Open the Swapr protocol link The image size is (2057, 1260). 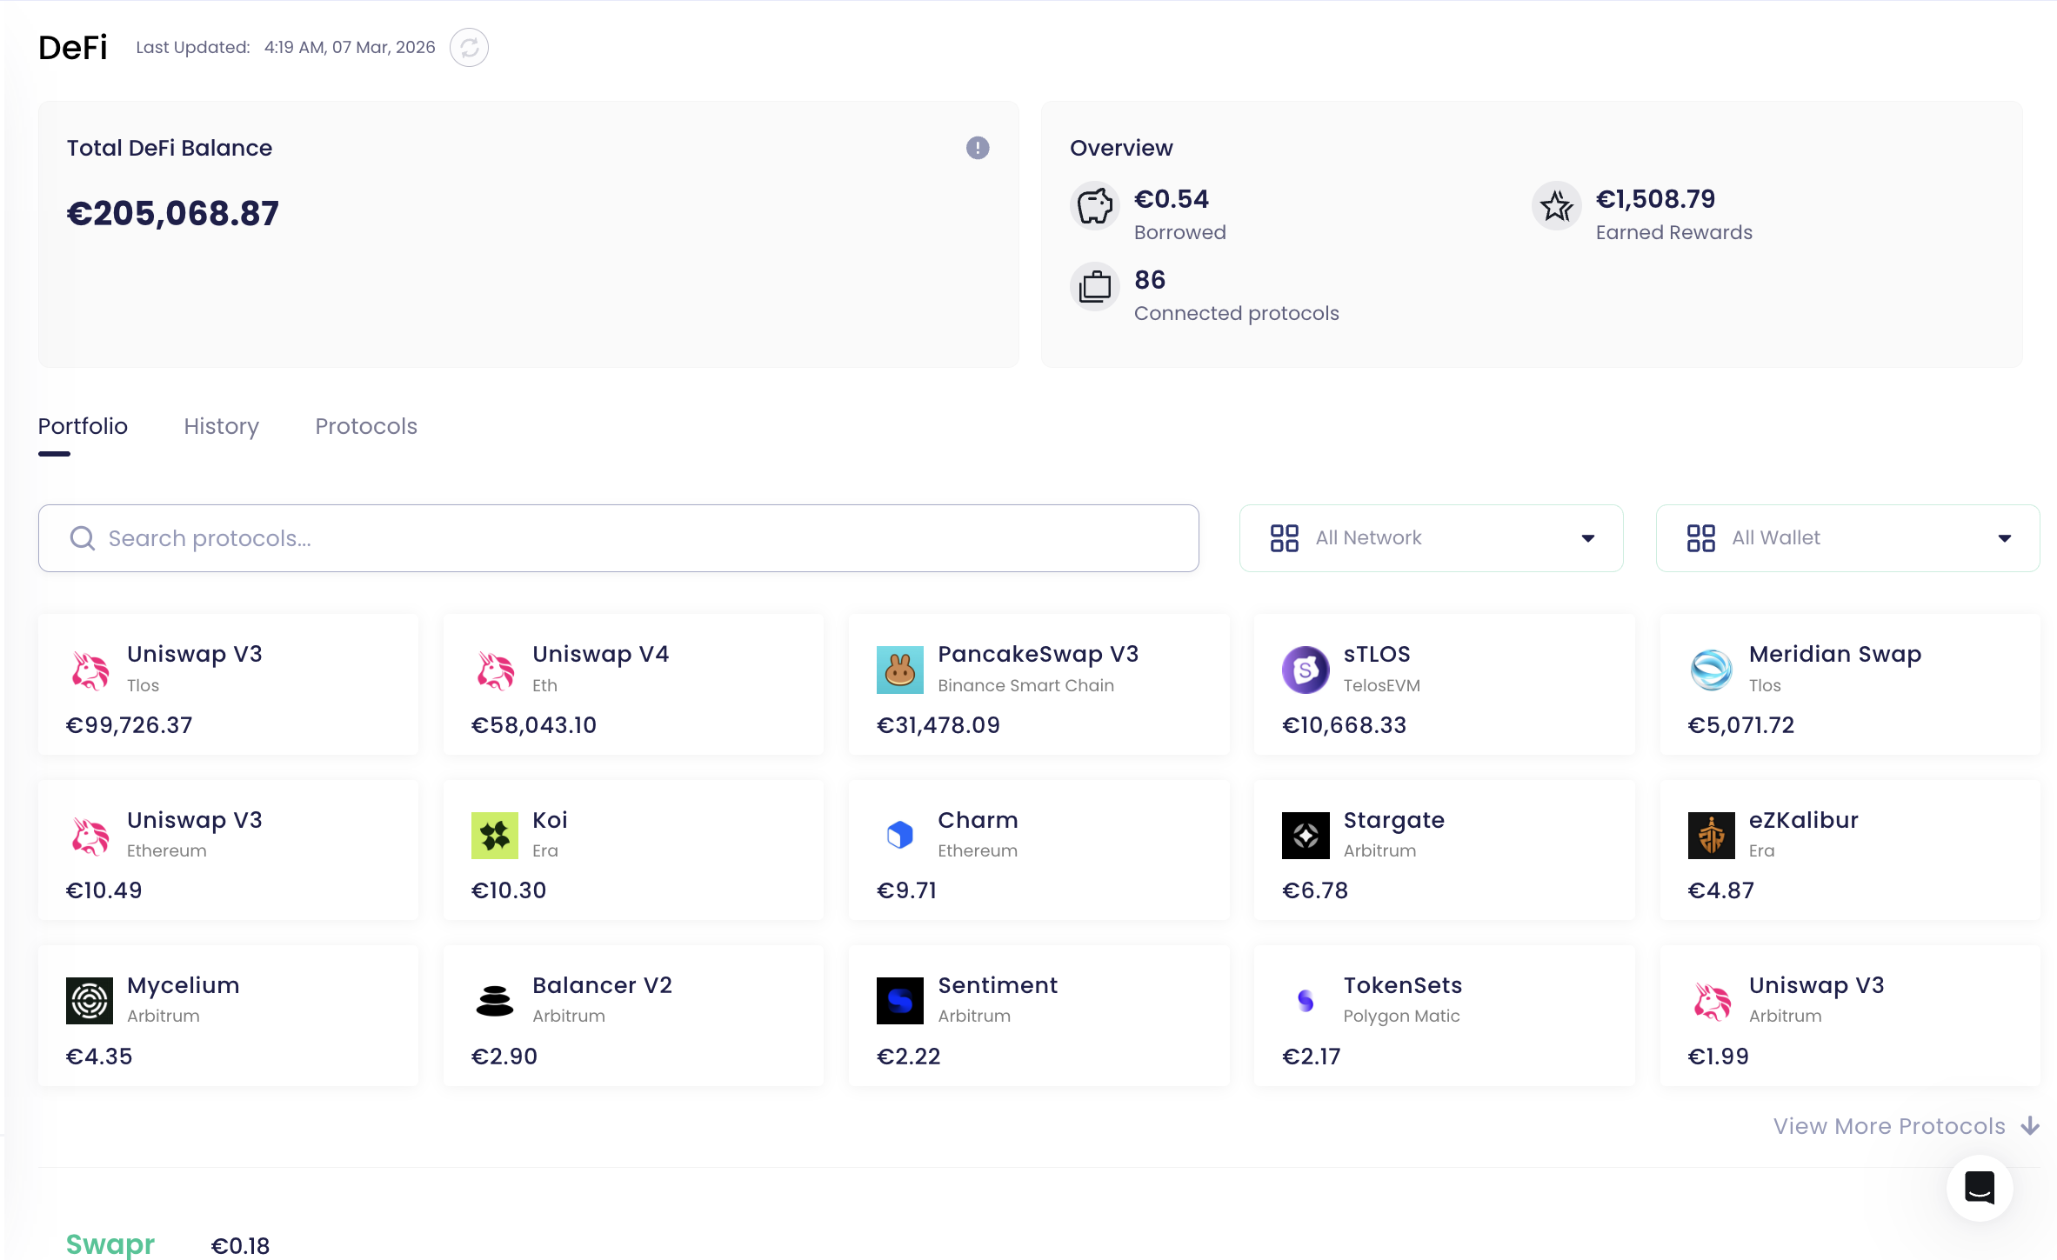click(110, 1243)
